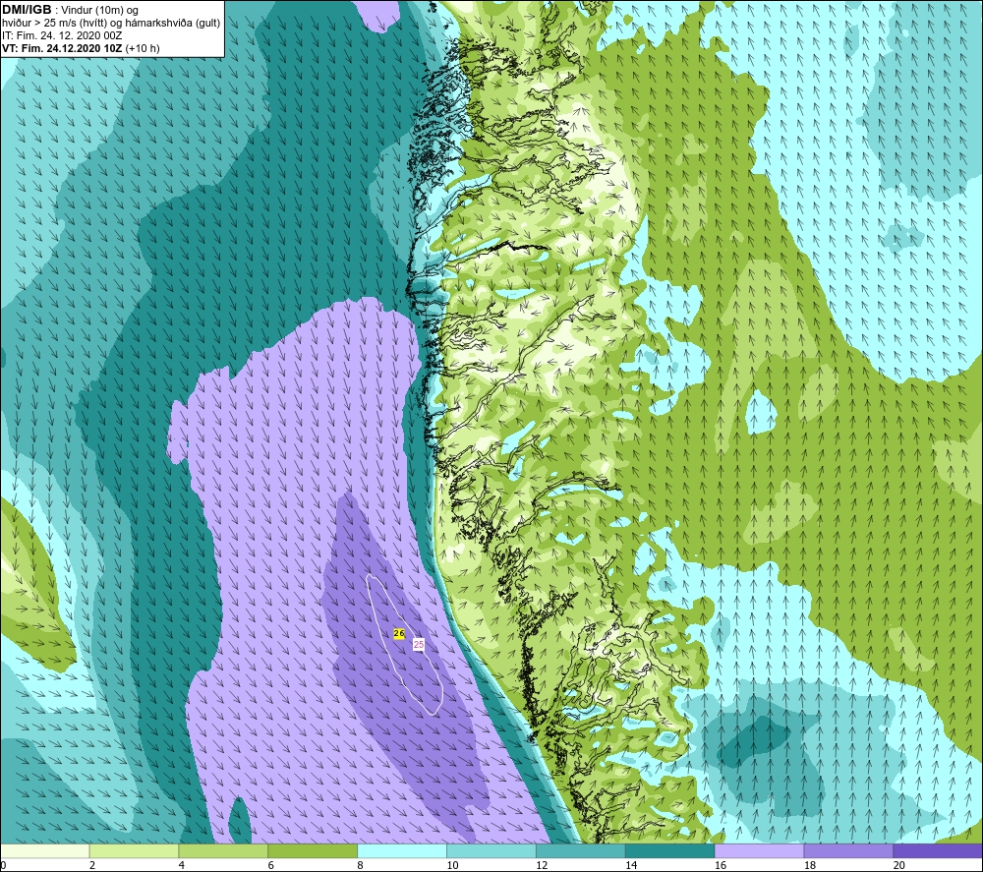Click the pale yellow 0–2 legend swatch
This screenshot has height=872, width=983.
click(45, 851)
